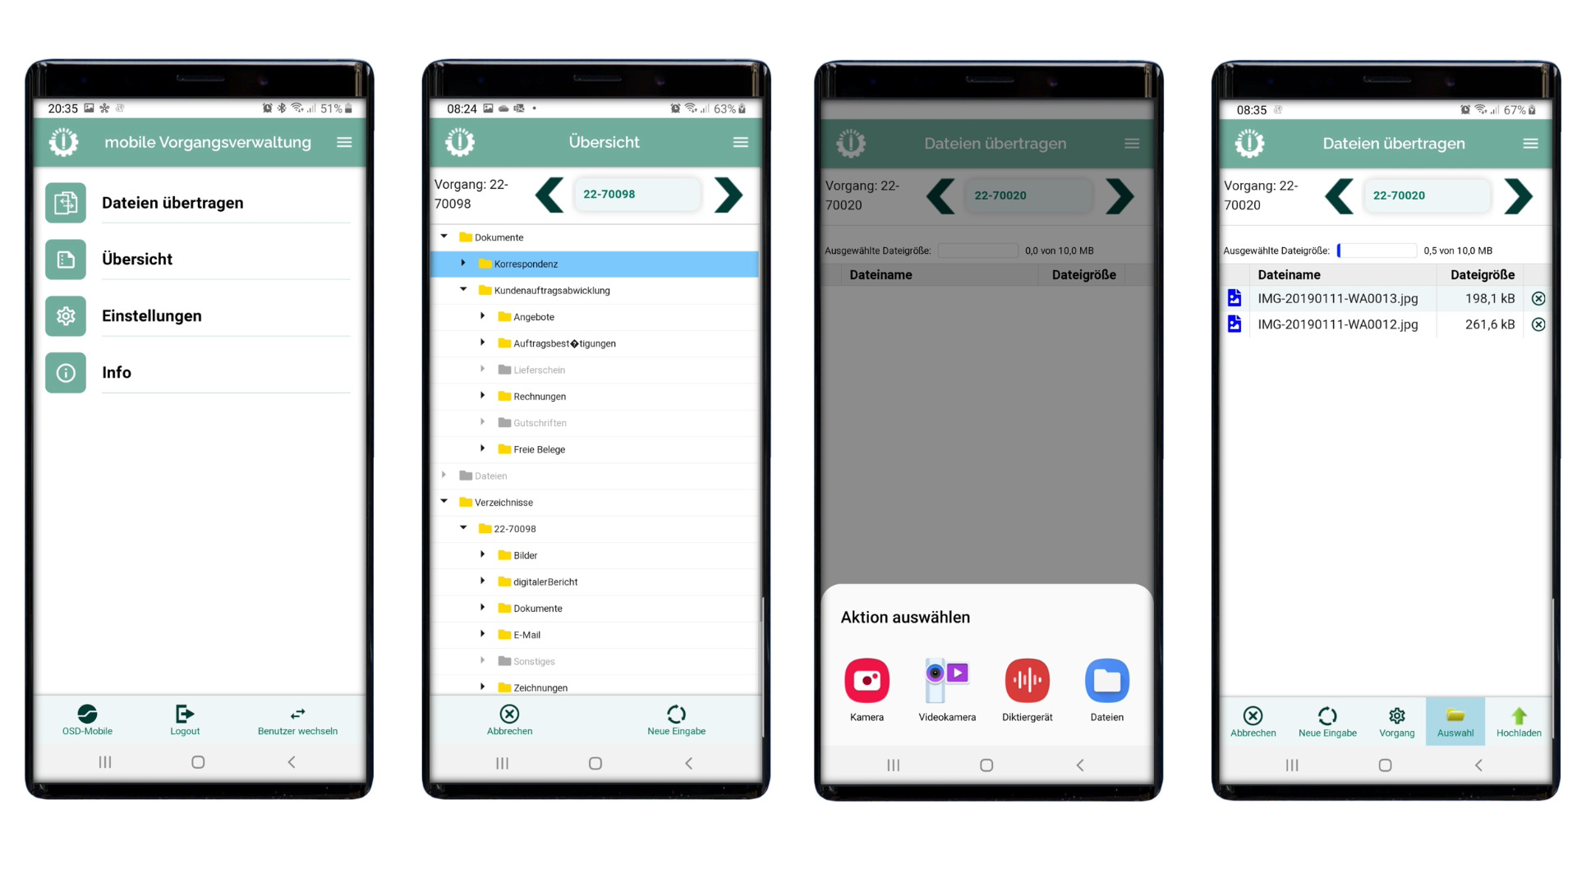The height and width of the screenshot is (887, 1577).
Task: Click the Einstellungen gear icon
Action: click(66, 315)
